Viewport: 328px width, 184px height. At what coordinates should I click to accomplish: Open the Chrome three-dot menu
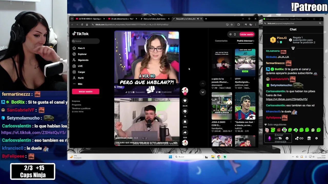coord(255,25)
